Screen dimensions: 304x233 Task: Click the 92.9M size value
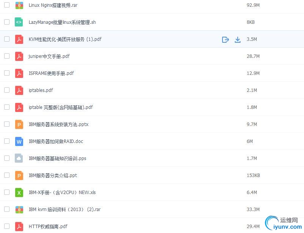[253, 5]
